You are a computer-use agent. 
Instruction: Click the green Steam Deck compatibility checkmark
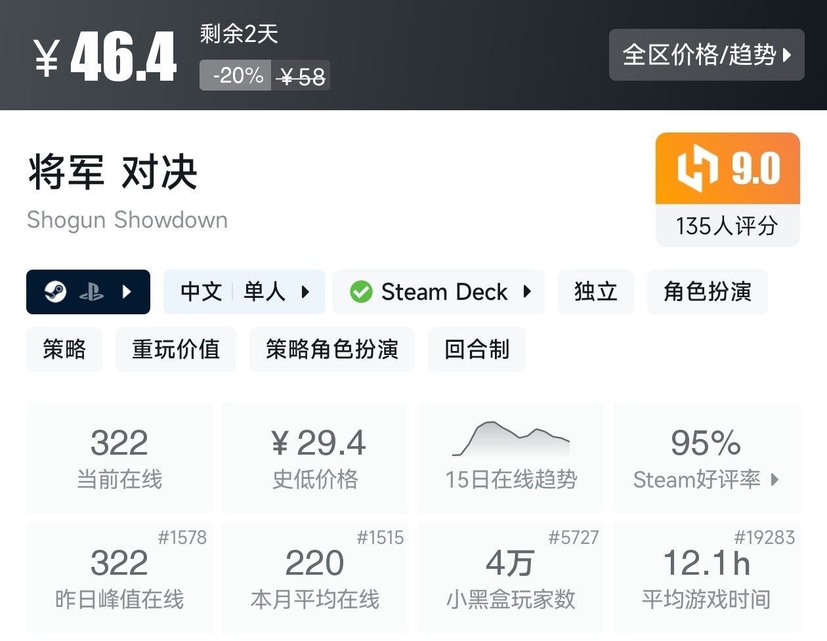362,291
